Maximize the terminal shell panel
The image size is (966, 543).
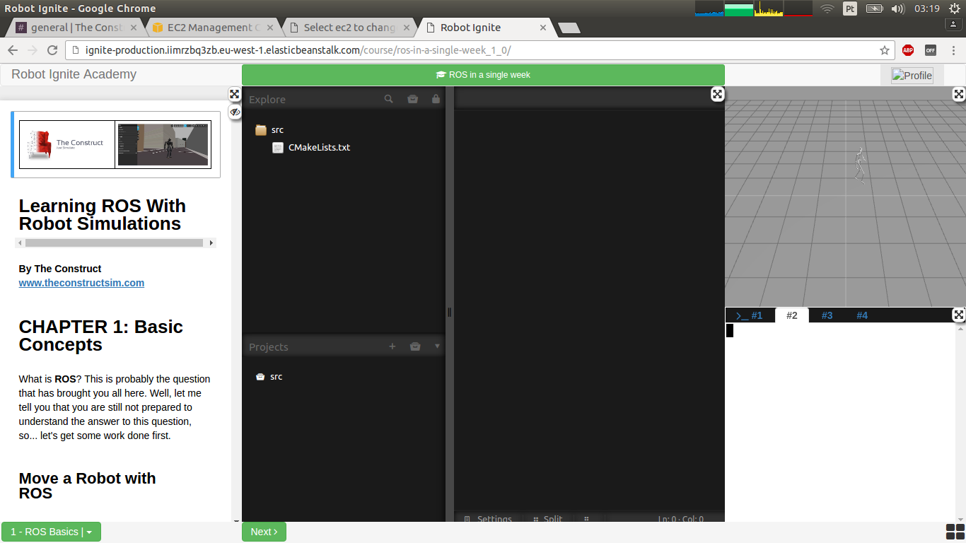point(959,315)
